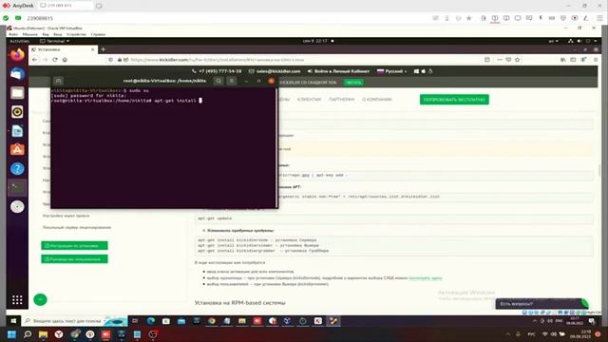
Task: Open the green chat bubble on the page
Action: [x=40, y=299]
